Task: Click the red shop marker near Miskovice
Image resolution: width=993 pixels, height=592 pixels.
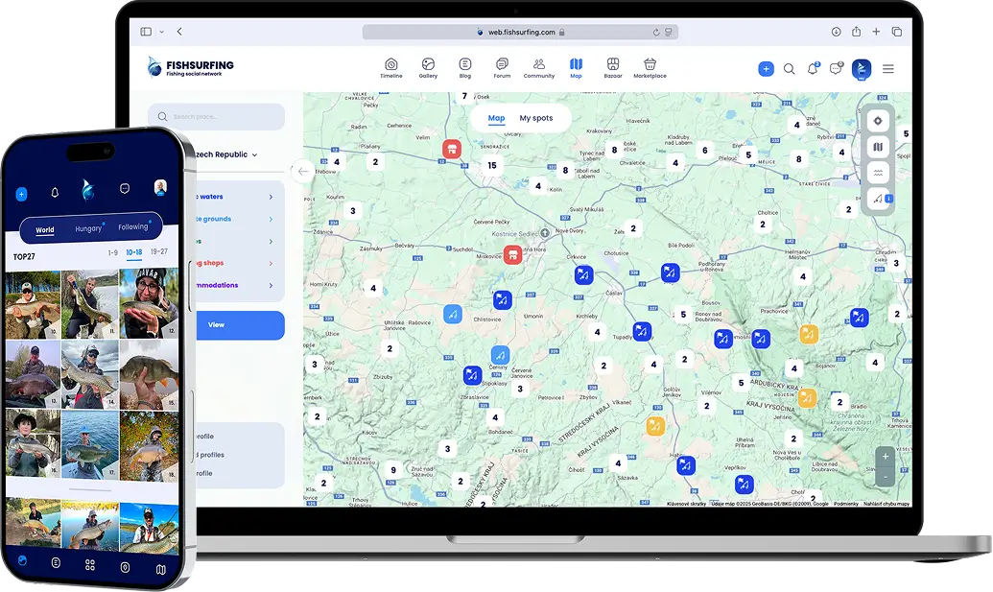Action: tap(513, 255)
